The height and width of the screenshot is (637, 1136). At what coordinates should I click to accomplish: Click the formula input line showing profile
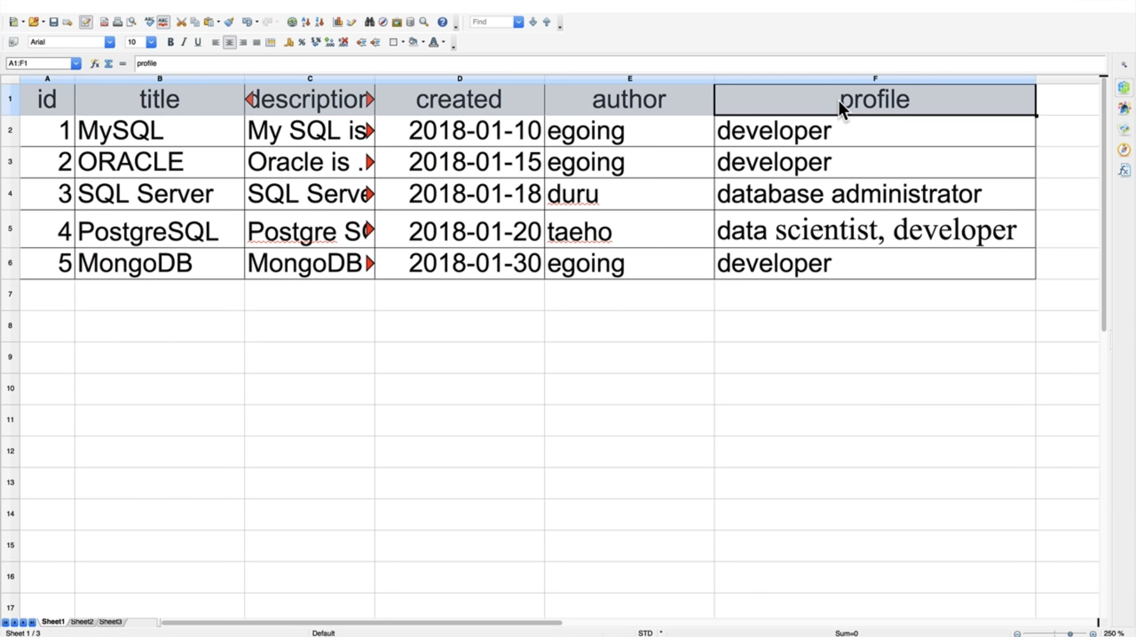[620, 63]
